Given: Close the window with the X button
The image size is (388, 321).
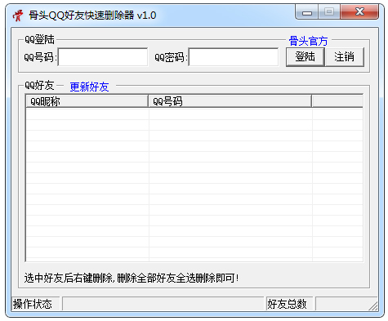Looking at the screenshot, I should tap(359, 11).
